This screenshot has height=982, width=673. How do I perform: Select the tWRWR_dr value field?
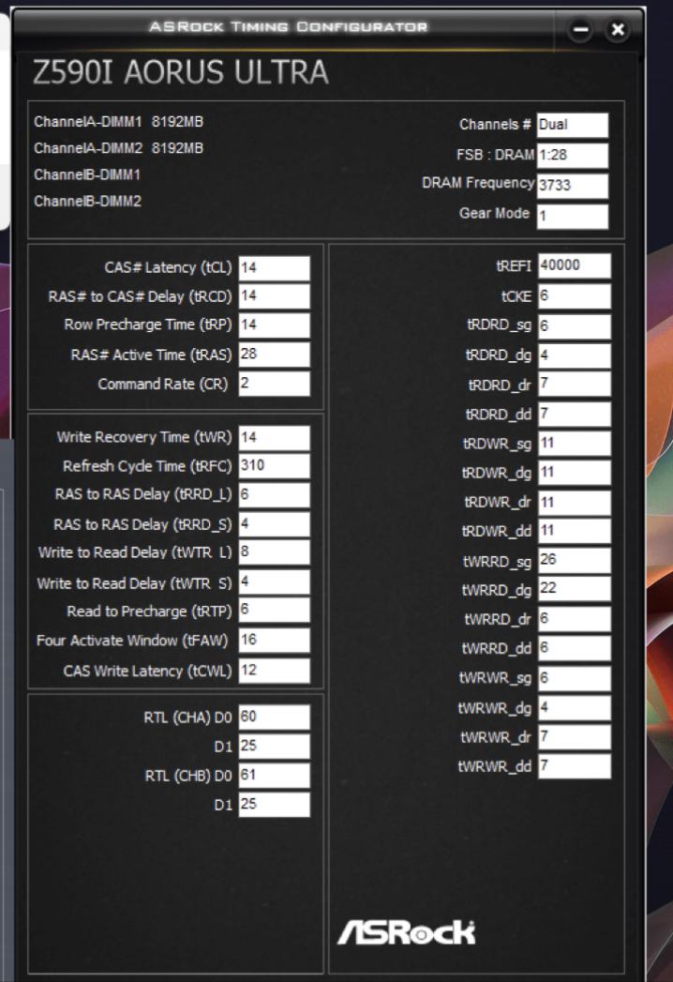coord(575,737)
